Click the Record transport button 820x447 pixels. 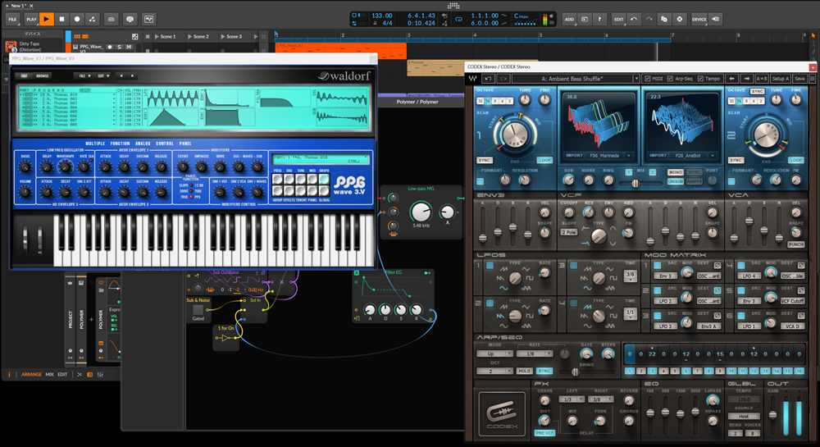click(77, 20)
